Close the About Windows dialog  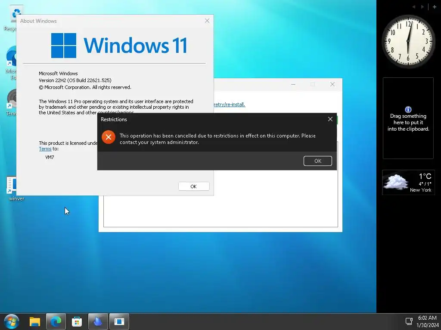pyautogui.click(x=207, y=21)
